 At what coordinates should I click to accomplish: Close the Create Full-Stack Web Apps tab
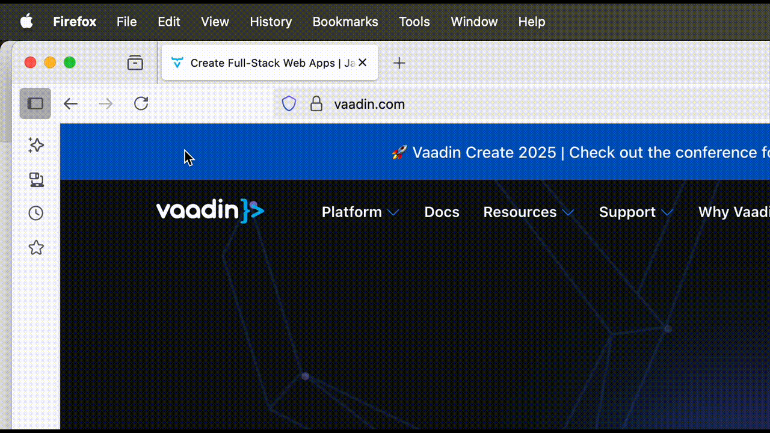pyautogui.click(x=363, y=63)
